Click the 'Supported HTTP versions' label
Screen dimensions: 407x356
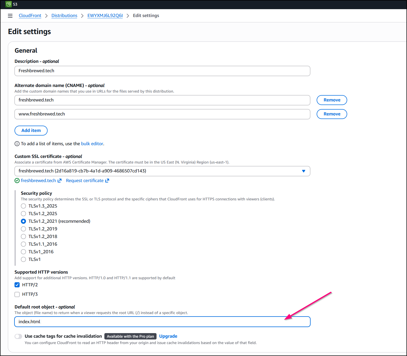coord(41,272)
